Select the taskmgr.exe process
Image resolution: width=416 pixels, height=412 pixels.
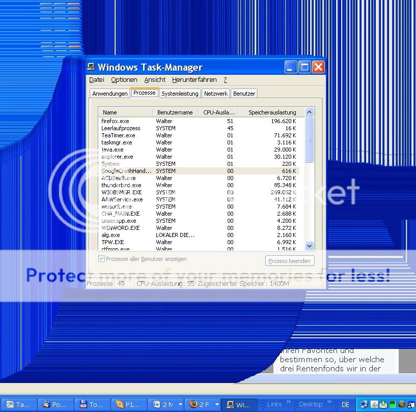199,142
